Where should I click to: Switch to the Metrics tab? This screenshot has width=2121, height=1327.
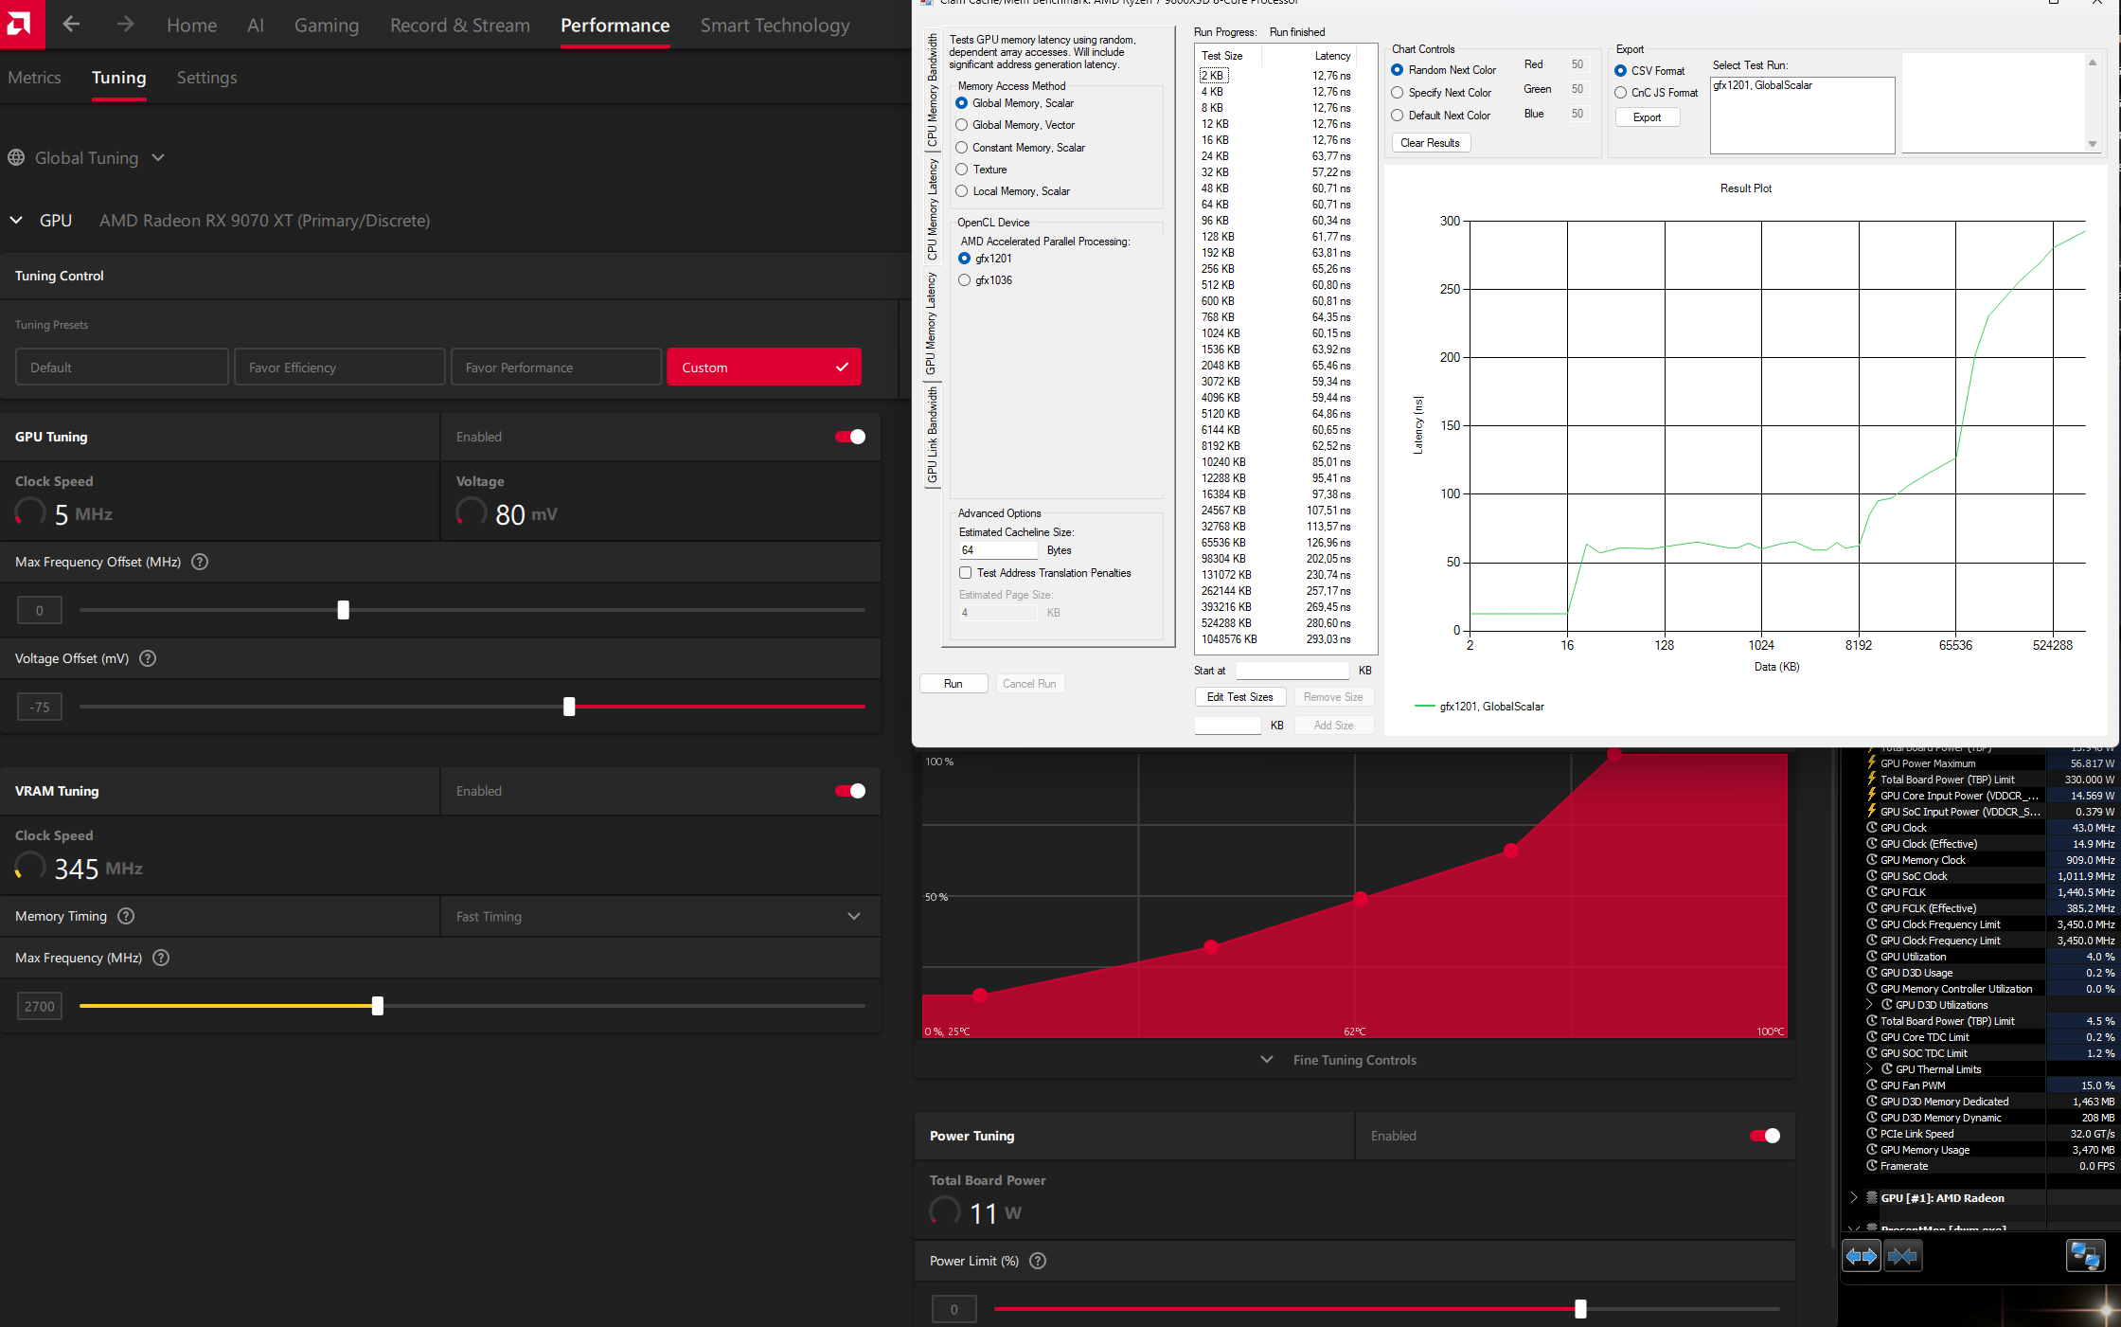pyautogui.click(x=34, y=78)
